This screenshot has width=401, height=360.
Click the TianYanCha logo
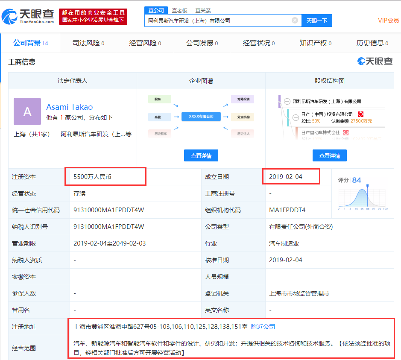pos(28,17)
